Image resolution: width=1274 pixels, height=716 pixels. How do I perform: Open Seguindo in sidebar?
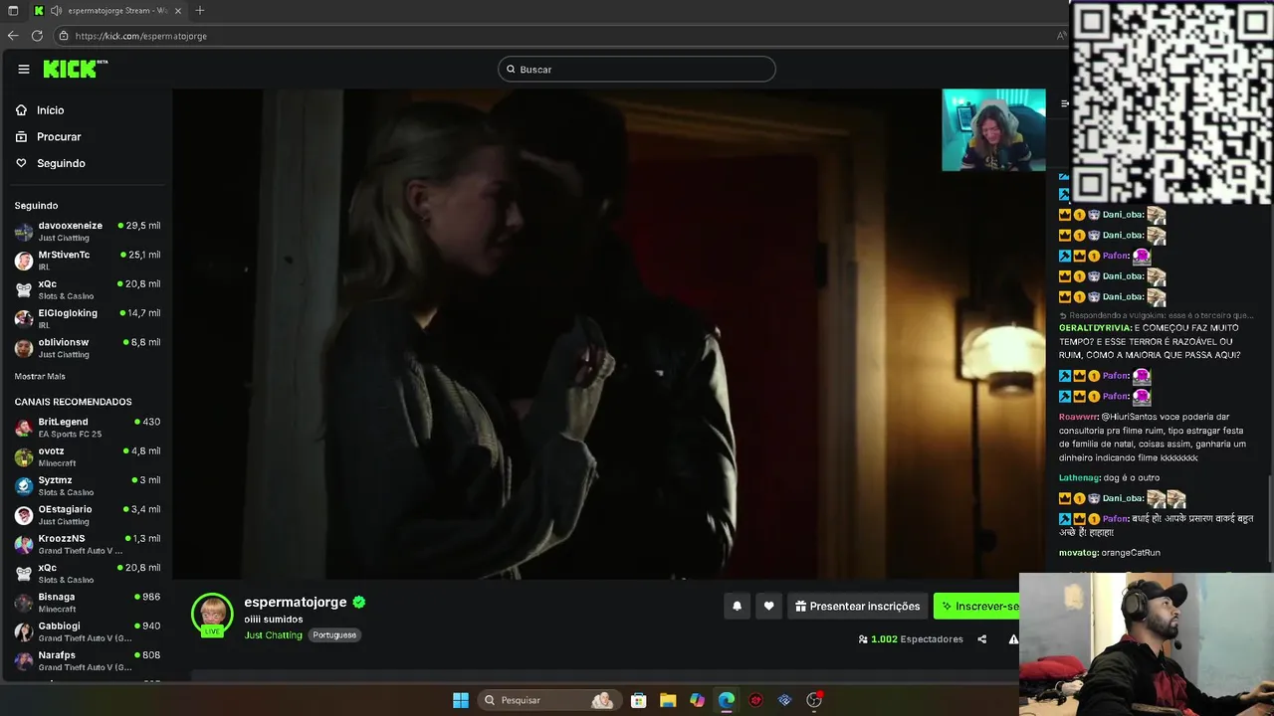(61, 163)
